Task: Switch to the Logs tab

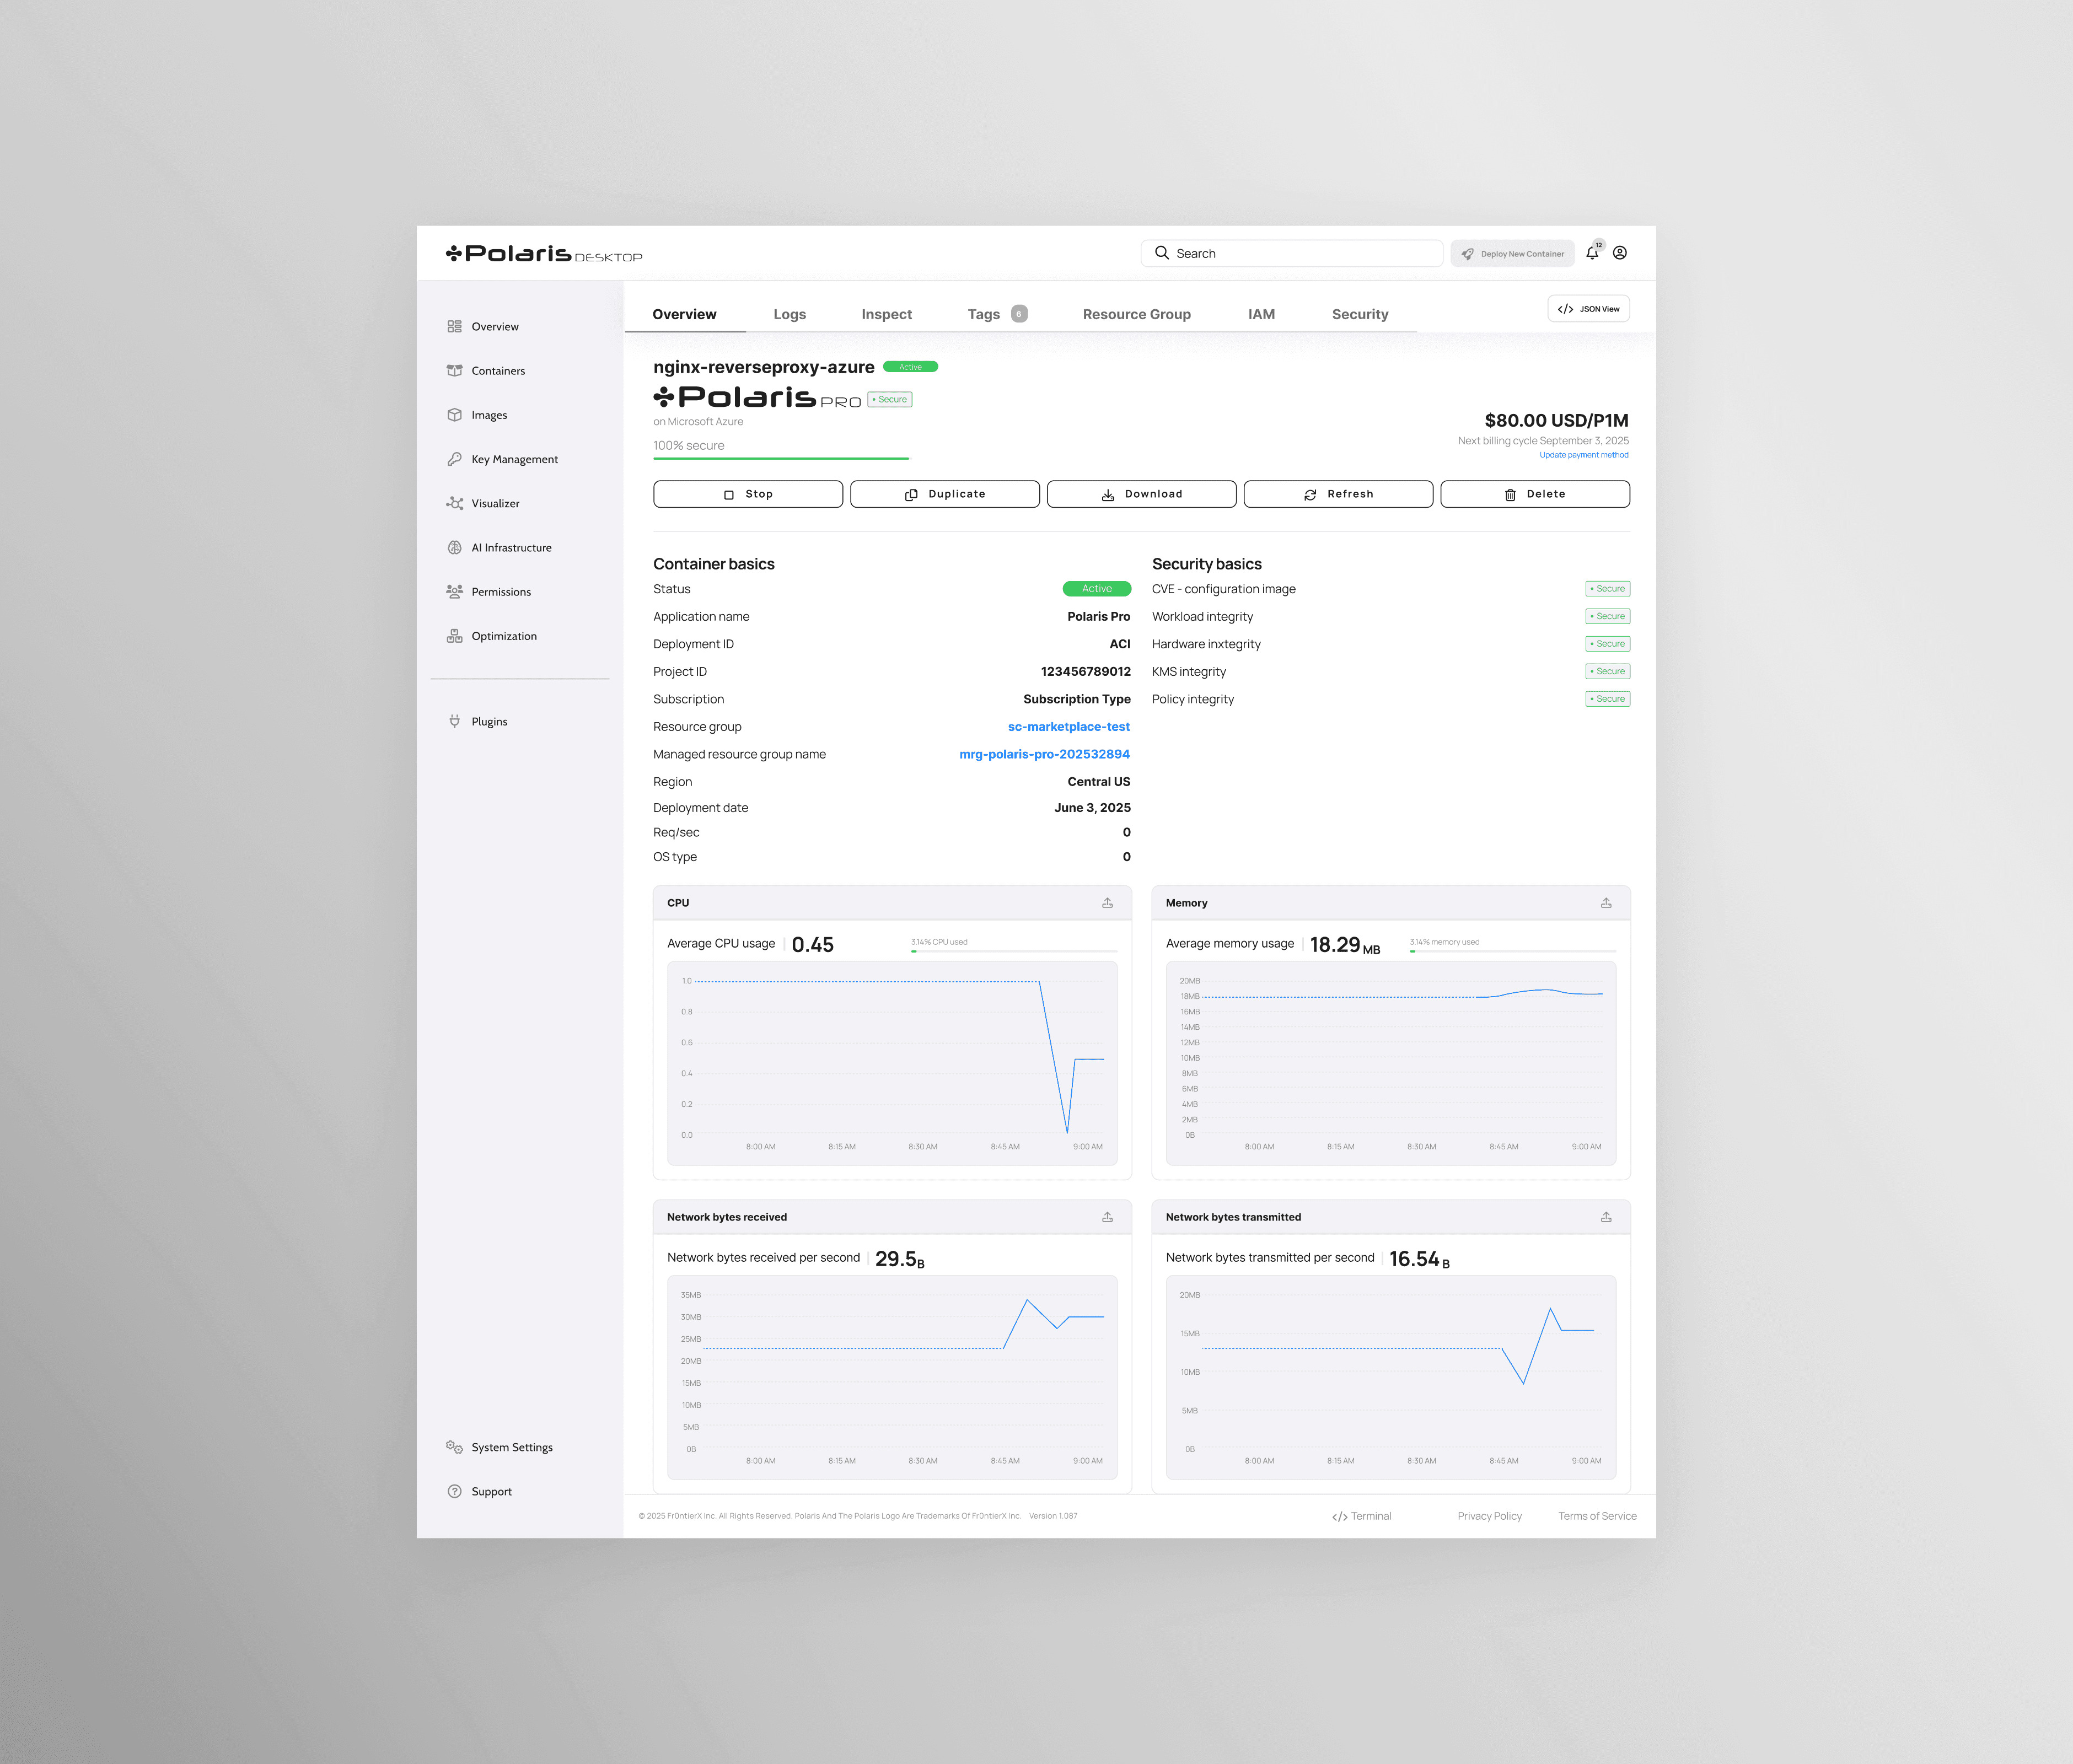Action: pos(789,314)
